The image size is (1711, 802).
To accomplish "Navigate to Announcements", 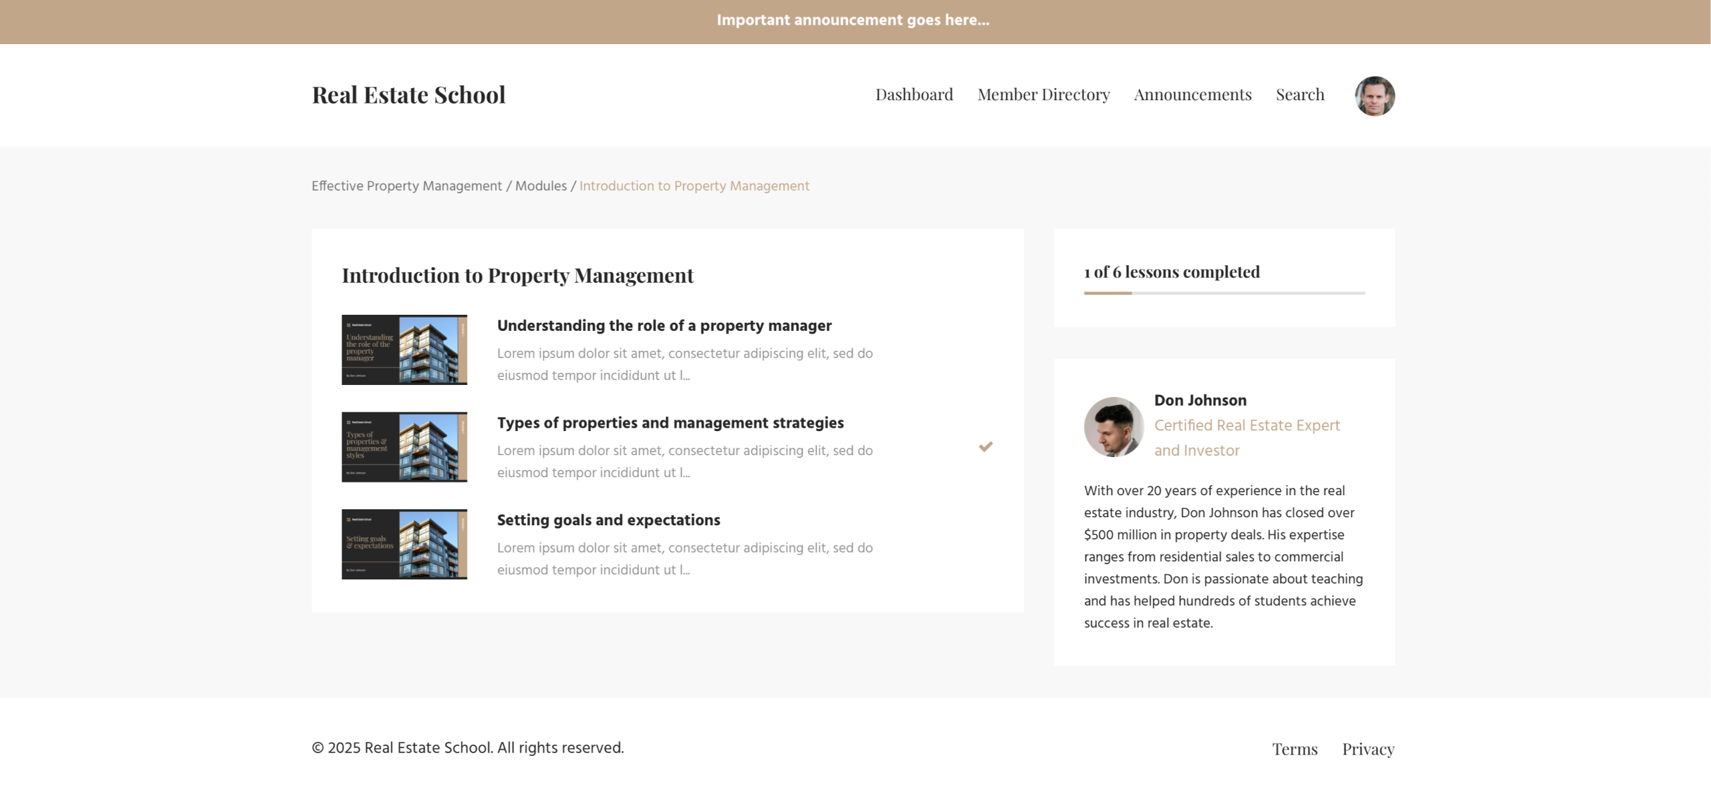I will click(1192, 95).
